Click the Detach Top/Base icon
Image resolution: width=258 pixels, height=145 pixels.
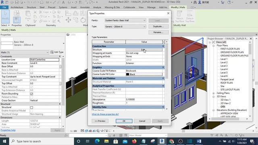[190, 17]
